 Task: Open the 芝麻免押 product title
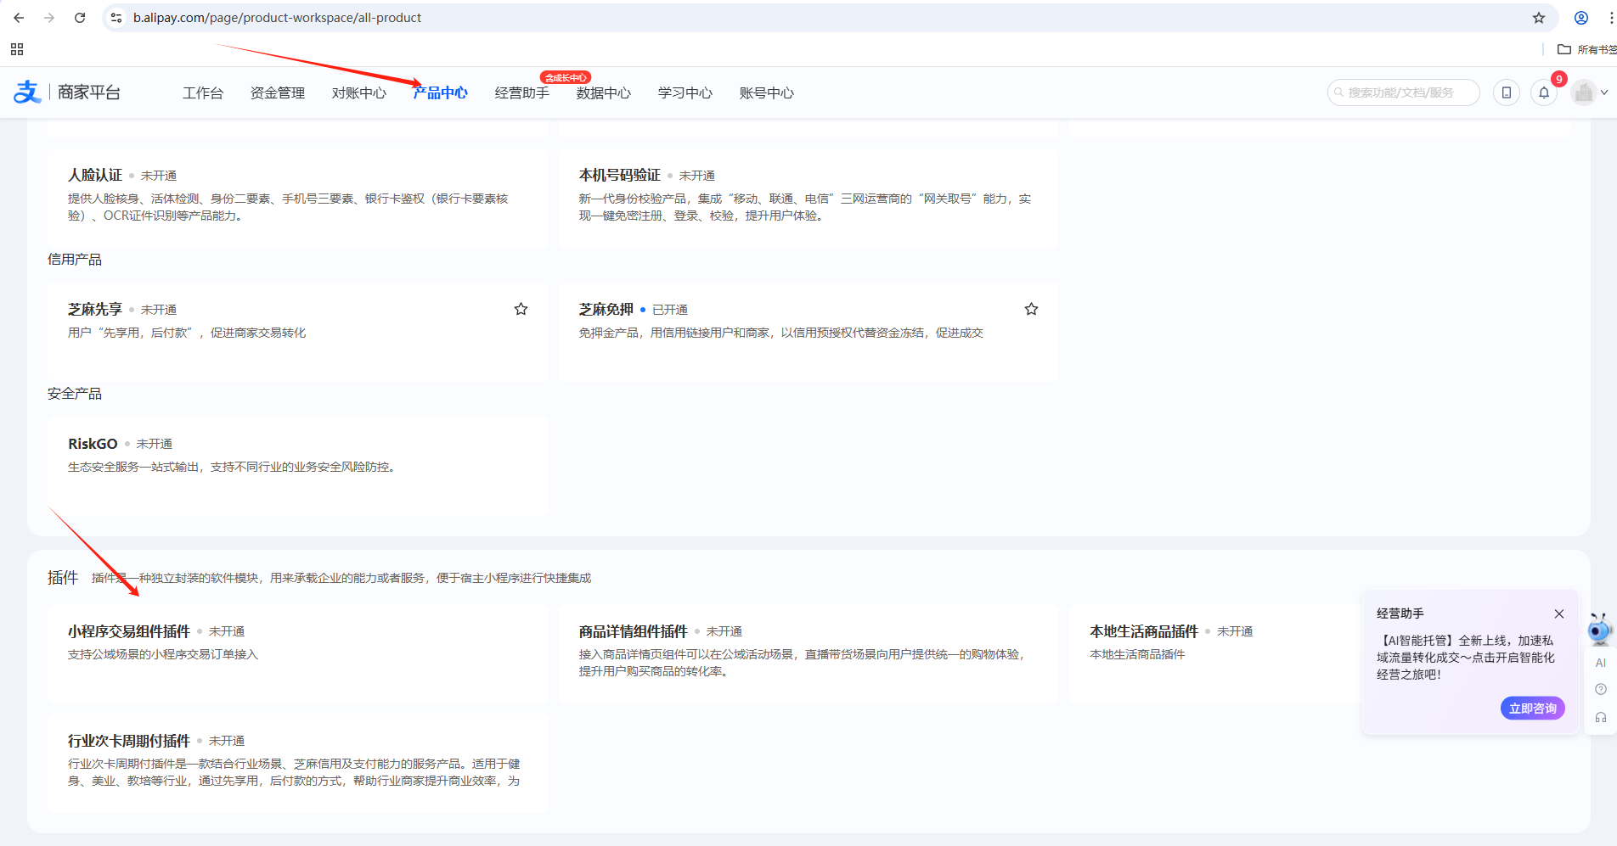(606, 310)
